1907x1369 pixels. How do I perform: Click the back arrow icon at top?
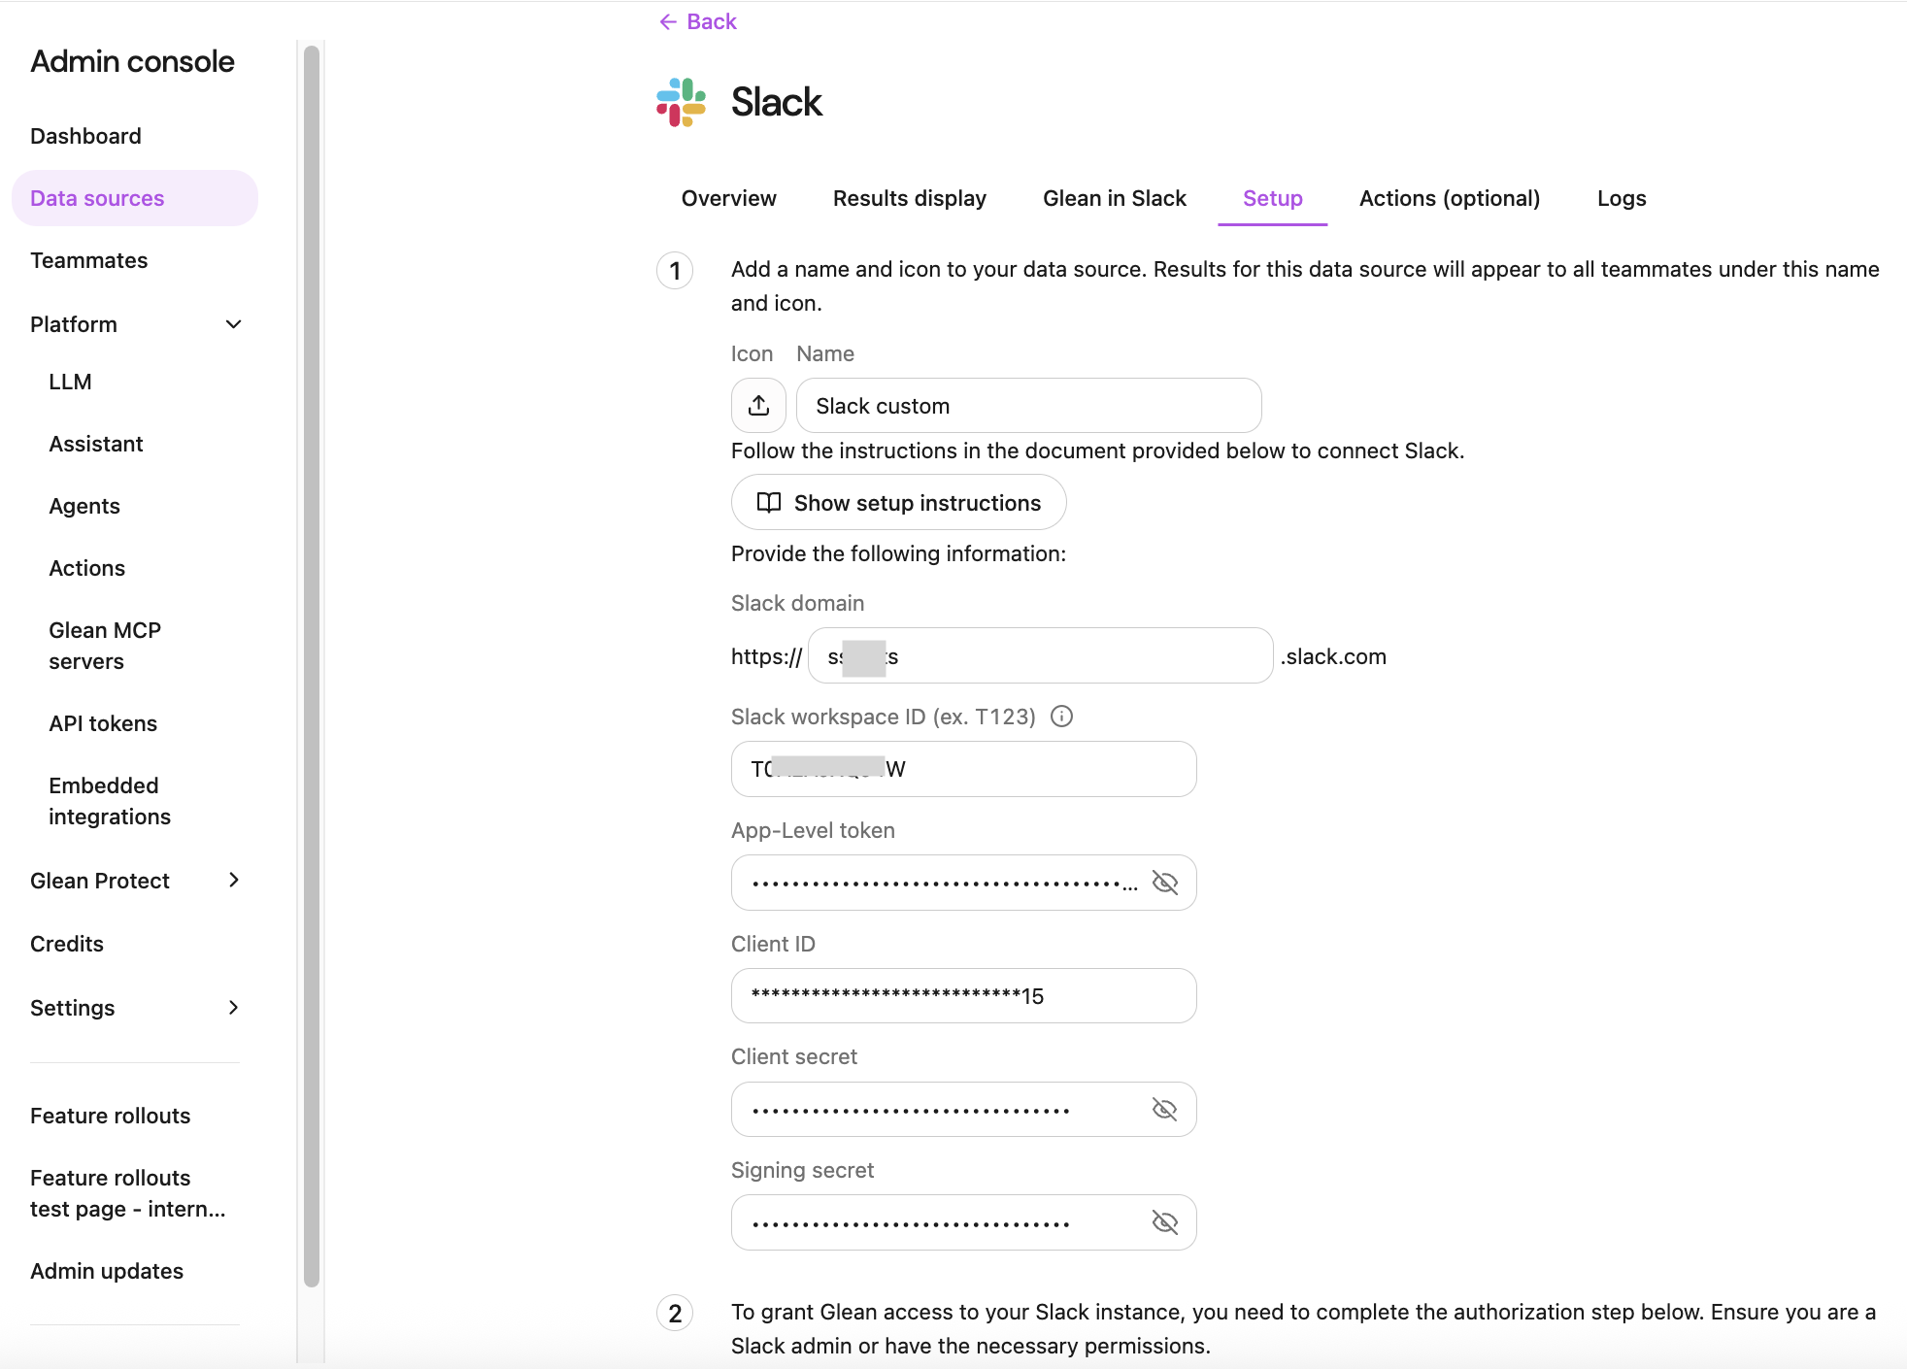pyautogui.click(x=667, y=21)
